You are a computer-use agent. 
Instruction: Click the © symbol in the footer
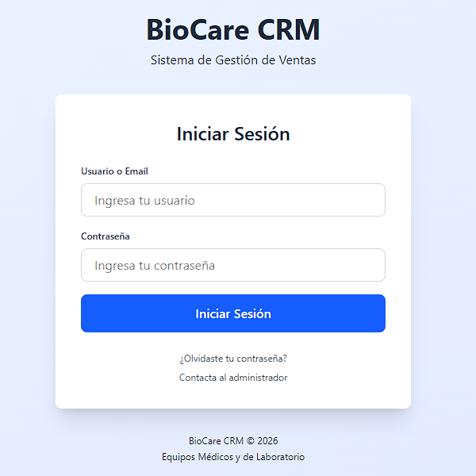(250, 441)
